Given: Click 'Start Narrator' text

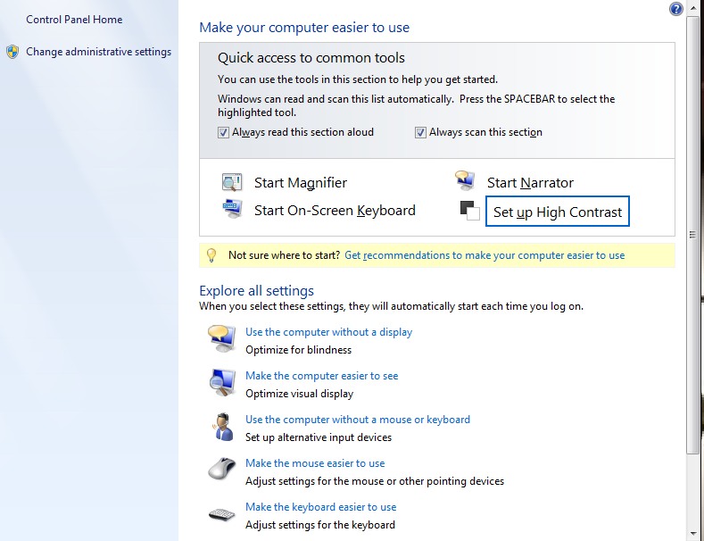Looking at the screenshot, I should pos(530,183).
